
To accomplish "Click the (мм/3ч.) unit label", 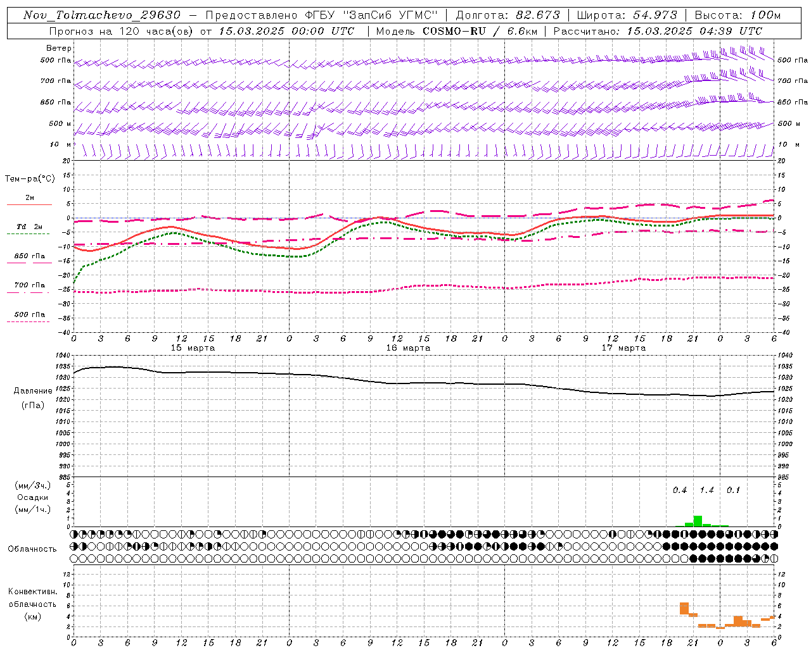I will pyautogui.click(x=32, y=485).
